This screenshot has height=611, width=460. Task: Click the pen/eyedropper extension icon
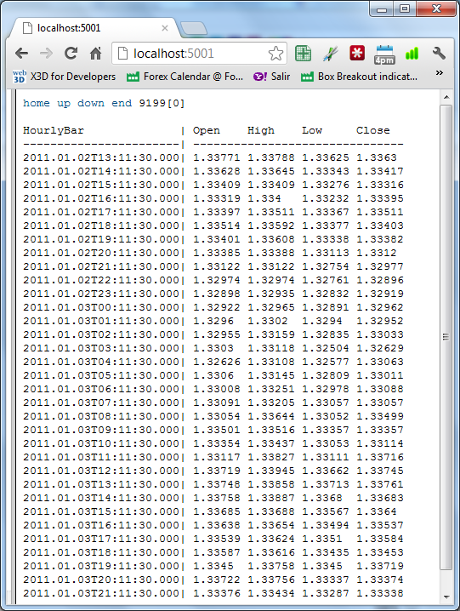330,54
